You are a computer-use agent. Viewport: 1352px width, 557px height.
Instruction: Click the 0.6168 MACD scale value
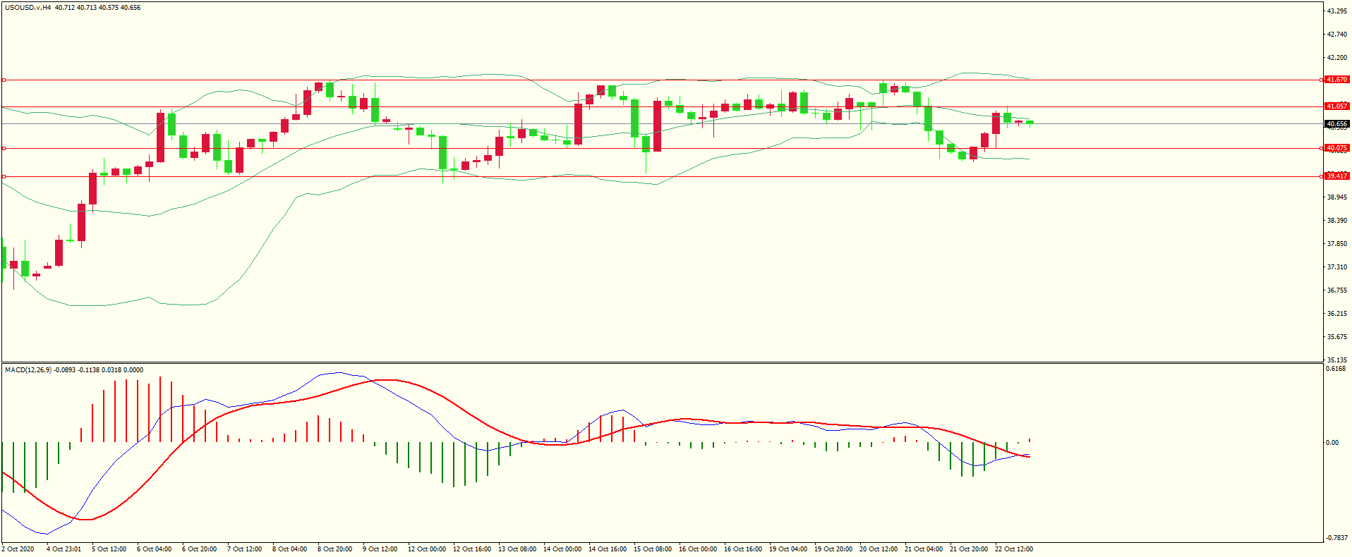click(x=1336, y=369)
